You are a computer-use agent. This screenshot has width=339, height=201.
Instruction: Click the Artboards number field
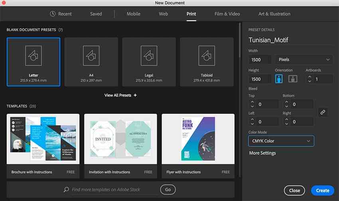coord(323,79)
